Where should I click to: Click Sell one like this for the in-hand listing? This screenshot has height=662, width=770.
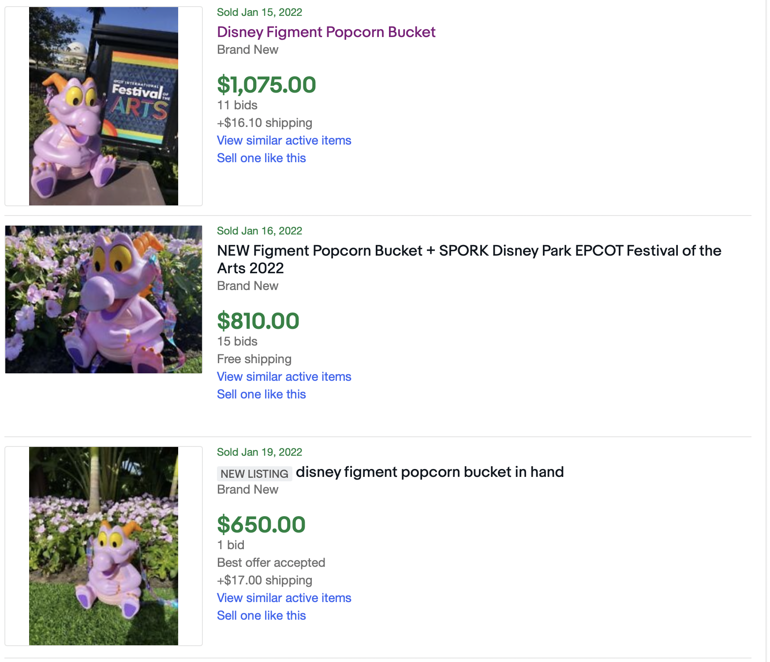[x=261, y=615]
